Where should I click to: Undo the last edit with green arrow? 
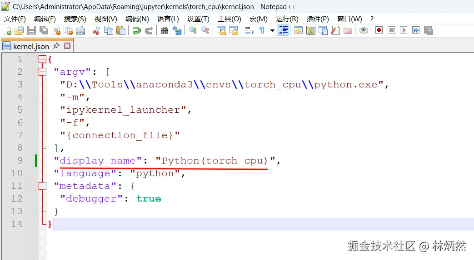(137, 30)
